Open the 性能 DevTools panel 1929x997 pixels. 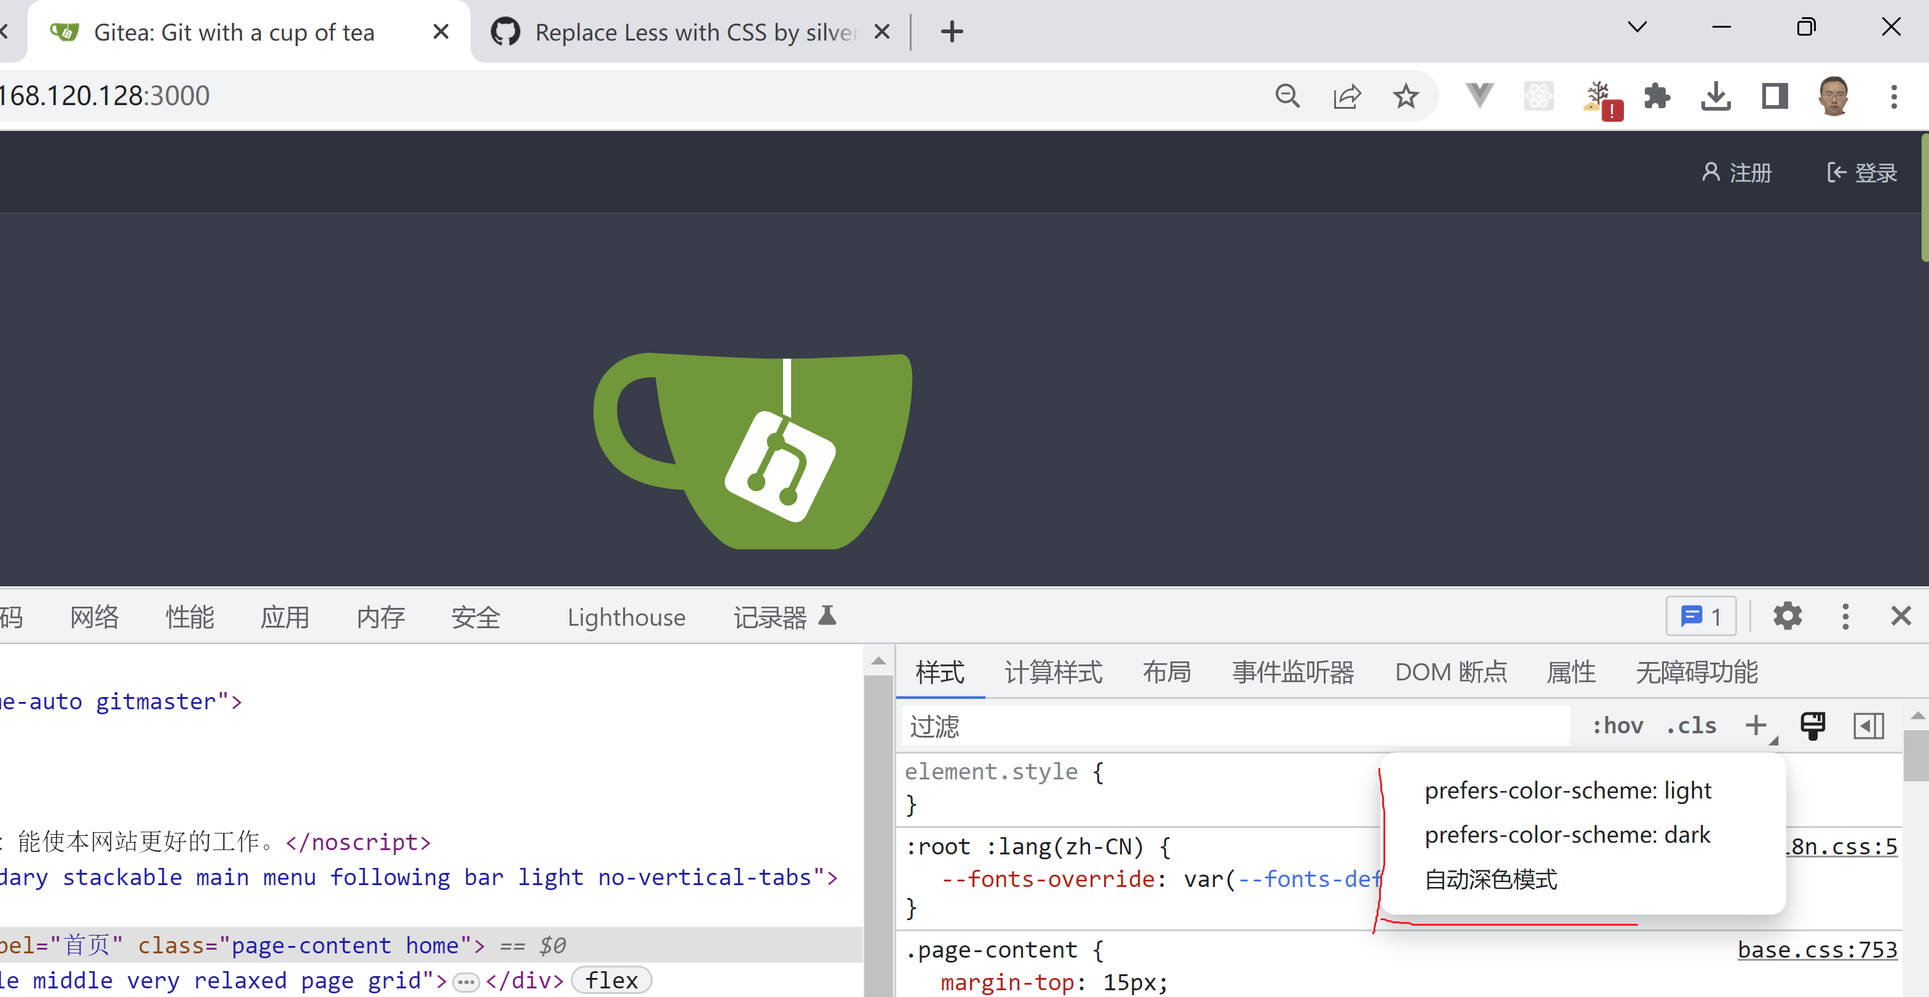(x=189, y=617)
